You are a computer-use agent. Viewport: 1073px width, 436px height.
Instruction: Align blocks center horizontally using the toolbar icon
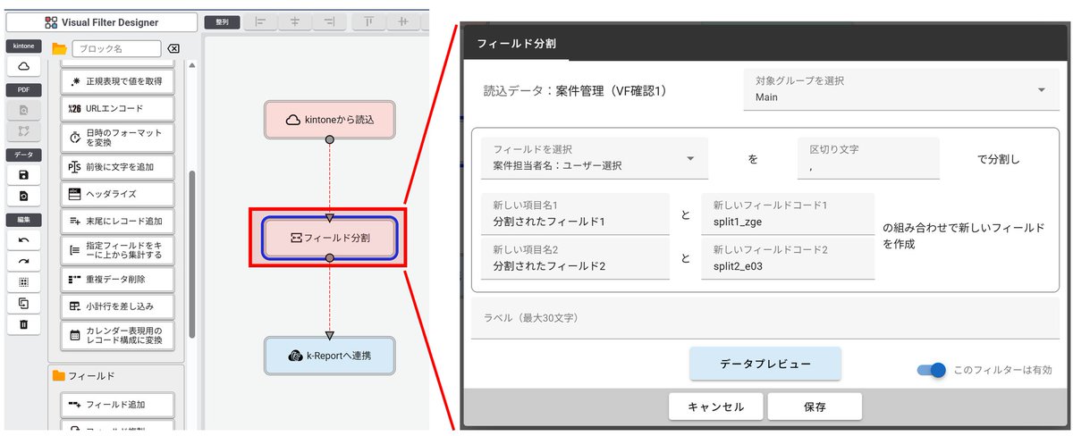[x=295, y=22]
